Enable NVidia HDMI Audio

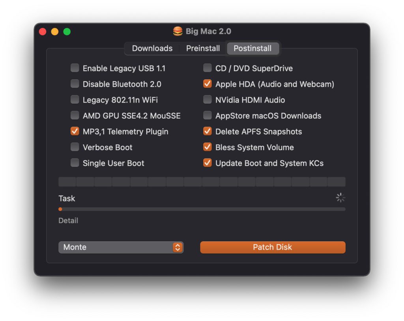207,100
